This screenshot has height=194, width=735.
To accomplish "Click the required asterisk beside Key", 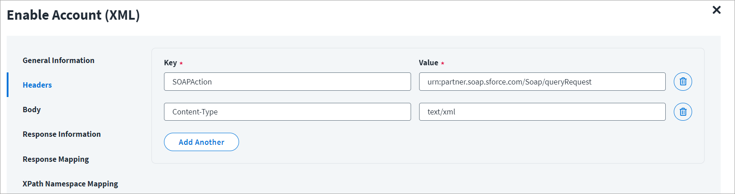I will tap(181, 63).
